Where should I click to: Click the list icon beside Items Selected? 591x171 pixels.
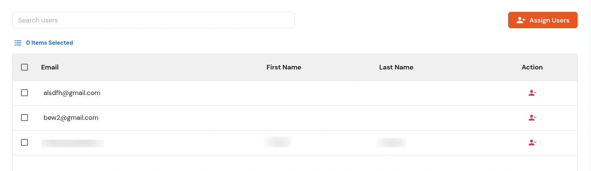[18, 43]
